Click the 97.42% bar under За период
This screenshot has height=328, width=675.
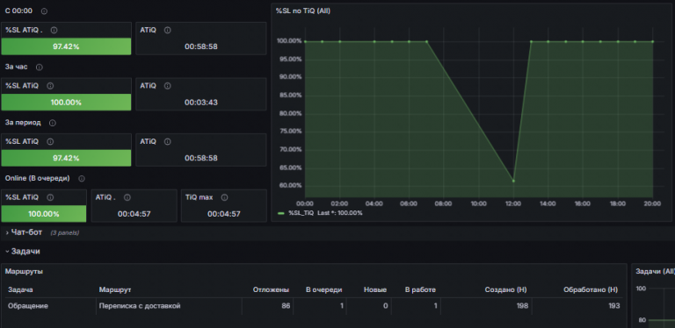tap(66, 158)
